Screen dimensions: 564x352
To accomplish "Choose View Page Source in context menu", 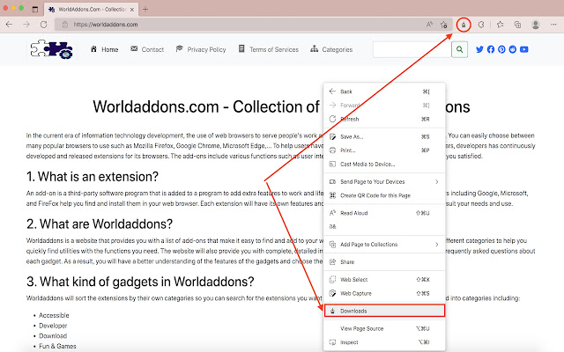I will coord(384,328).
